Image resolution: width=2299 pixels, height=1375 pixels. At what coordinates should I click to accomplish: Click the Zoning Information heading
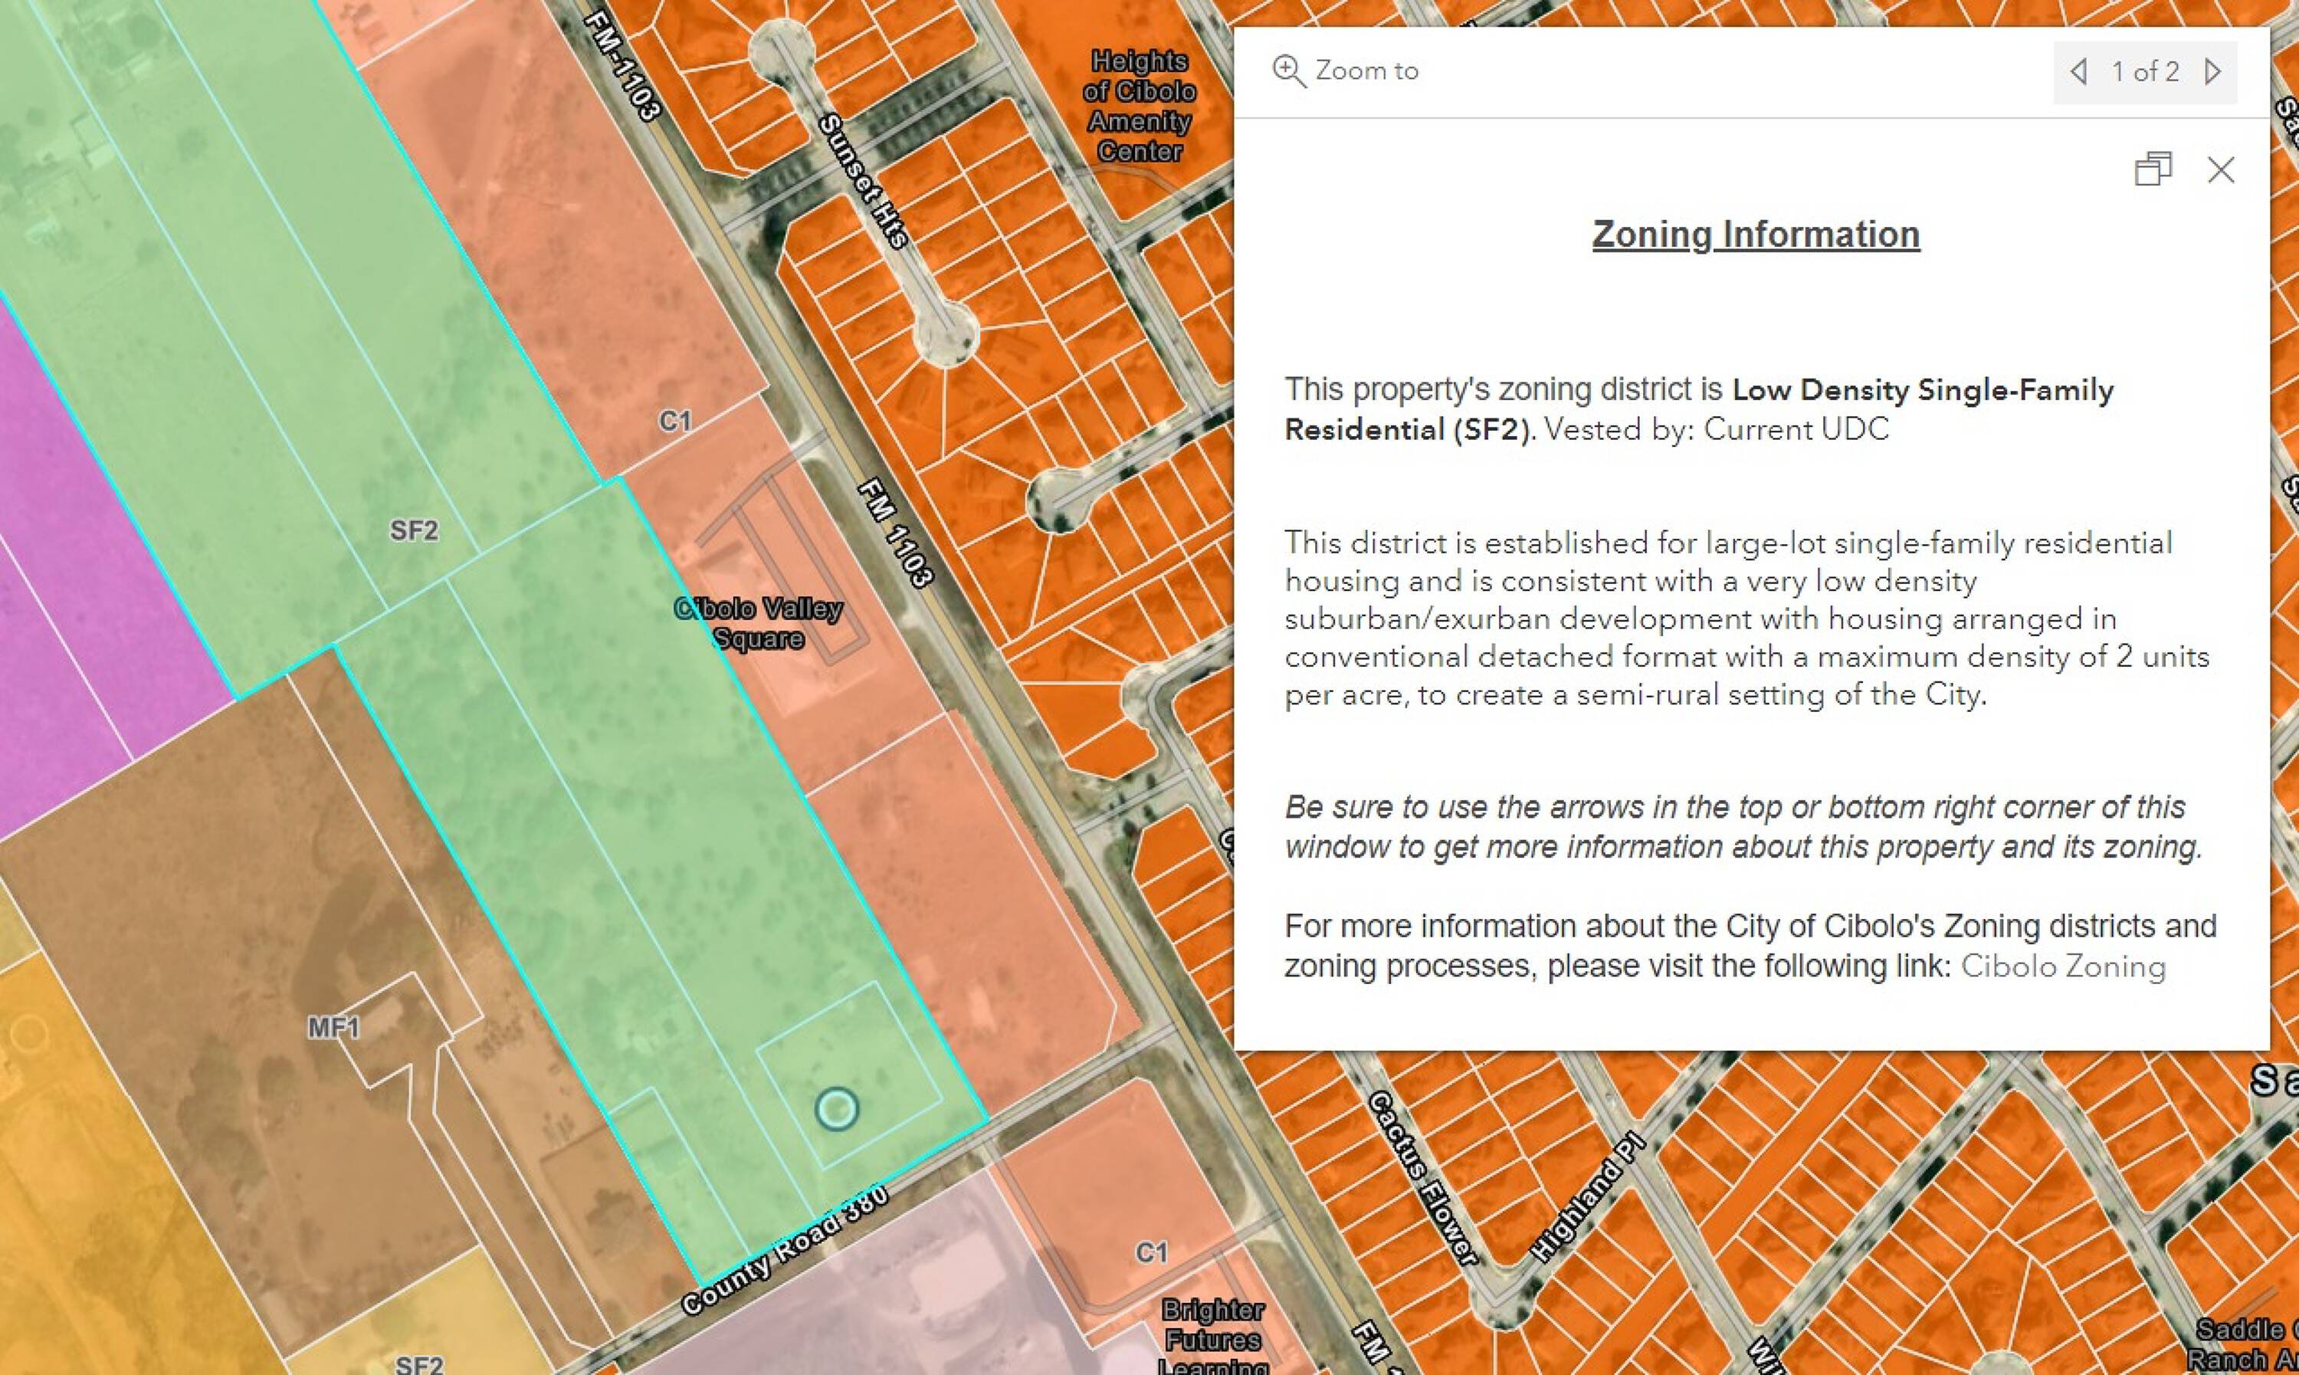click(x=1755, y=235)
